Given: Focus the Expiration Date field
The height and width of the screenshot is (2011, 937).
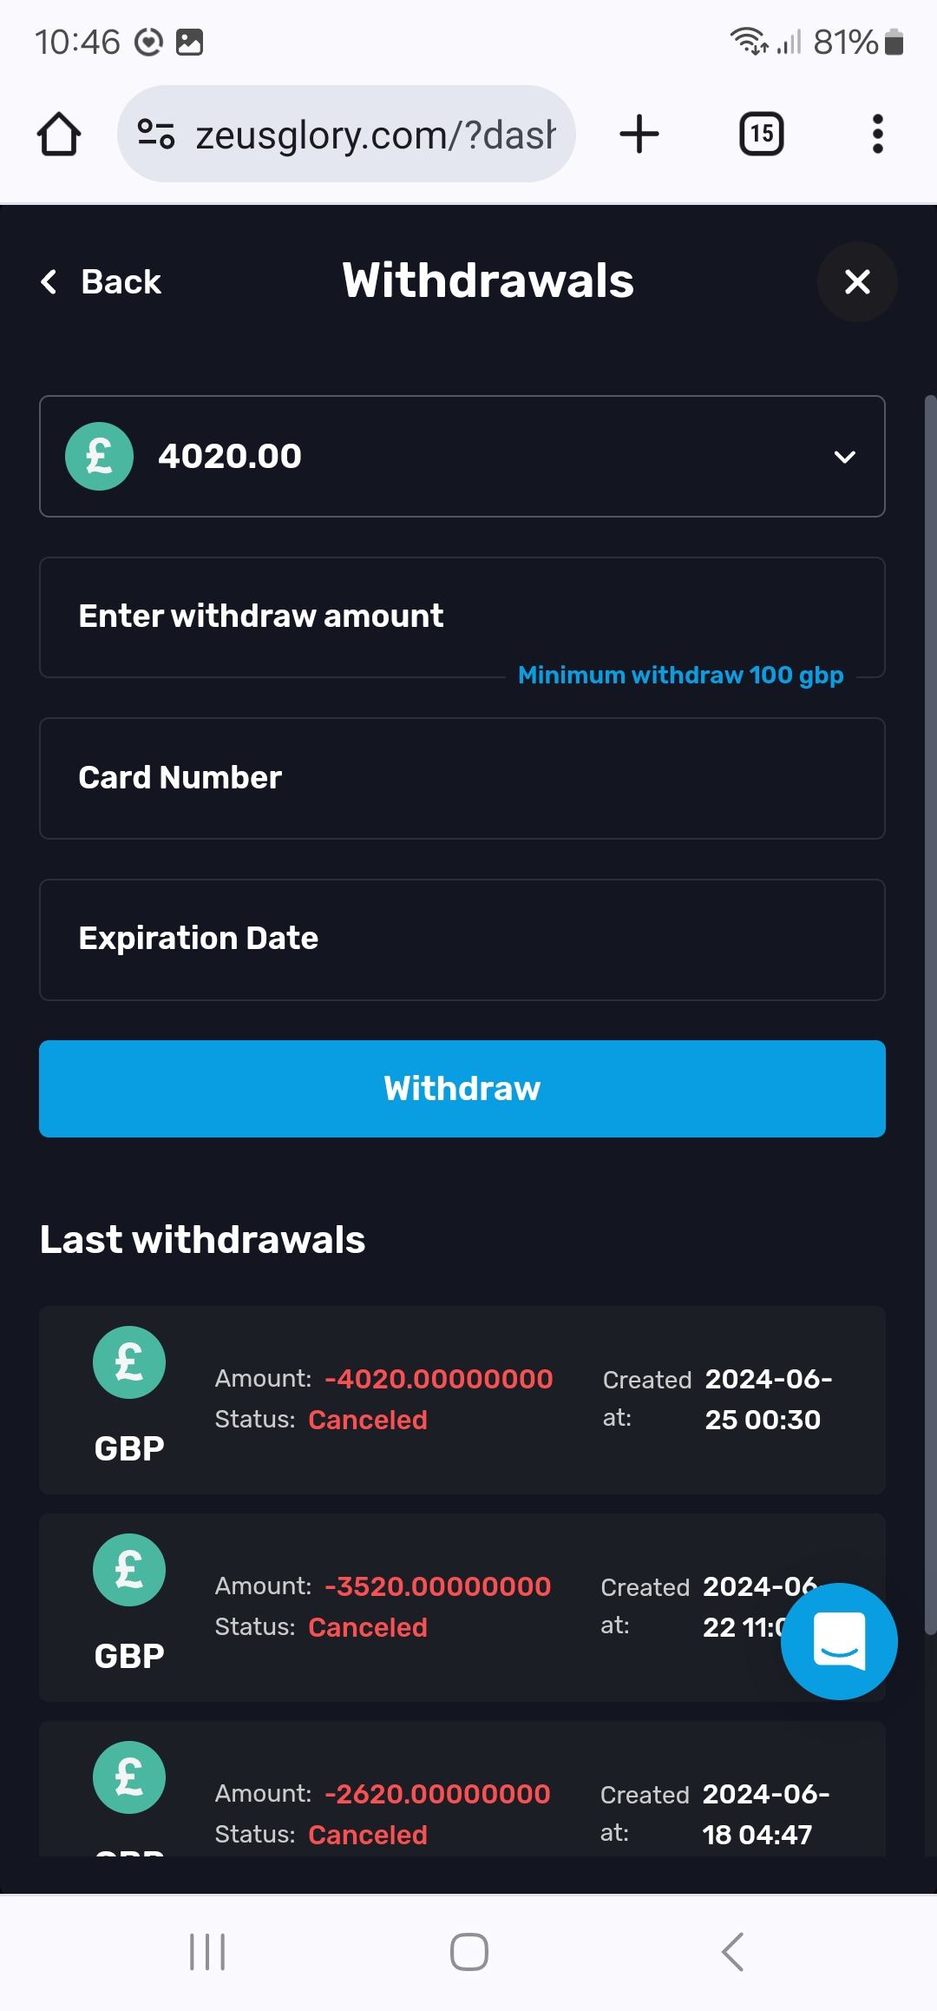Looking at the screenshot, I should coord(462,940).
